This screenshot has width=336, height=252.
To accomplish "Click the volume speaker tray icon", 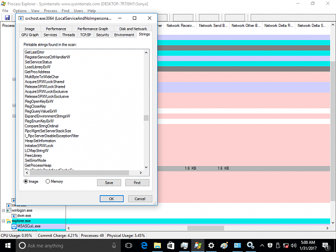I will 293,246.
